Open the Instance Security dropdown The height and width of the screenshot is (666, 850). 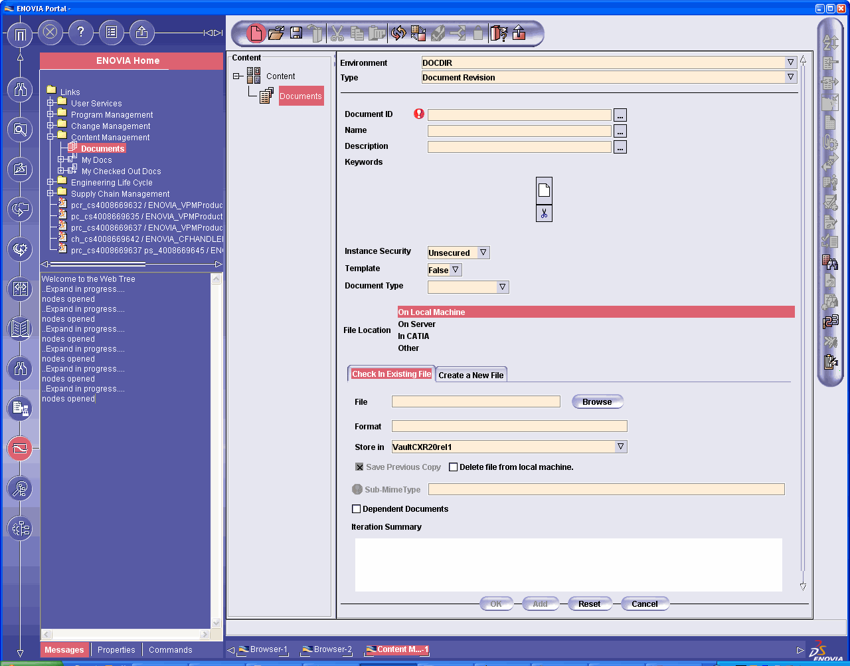[x=483, y=253]
